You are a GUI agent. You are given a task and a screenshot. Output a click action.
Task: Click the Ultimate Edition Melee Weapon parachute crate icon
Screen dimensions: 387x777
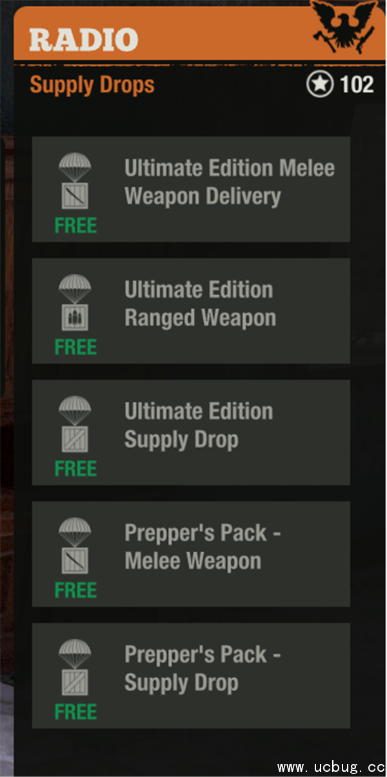pos(75,181)
